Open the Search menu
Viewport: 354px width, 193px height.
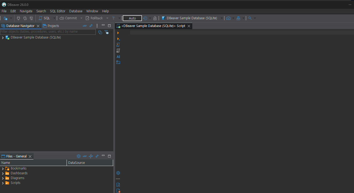[x=41, y=11]
